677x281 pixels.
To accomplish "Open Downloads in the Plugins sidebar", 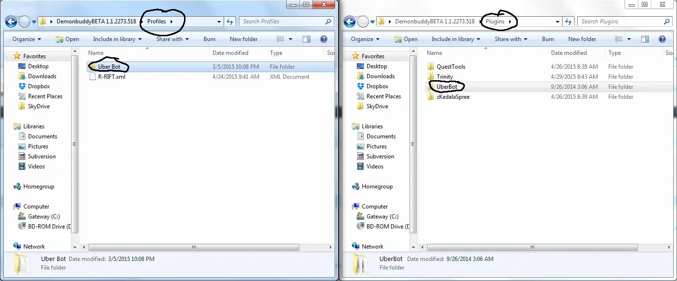I will click(x=380, y=76).
